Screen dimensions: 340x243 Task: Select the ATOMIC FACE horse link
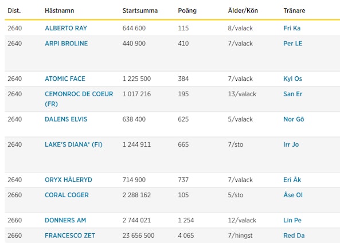click(x=65, y=79)
